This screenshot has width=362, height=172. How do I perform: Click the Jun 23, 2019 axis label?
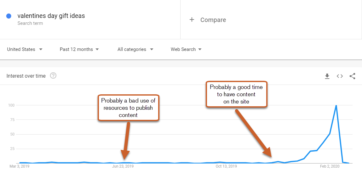[x=123, y=166]
